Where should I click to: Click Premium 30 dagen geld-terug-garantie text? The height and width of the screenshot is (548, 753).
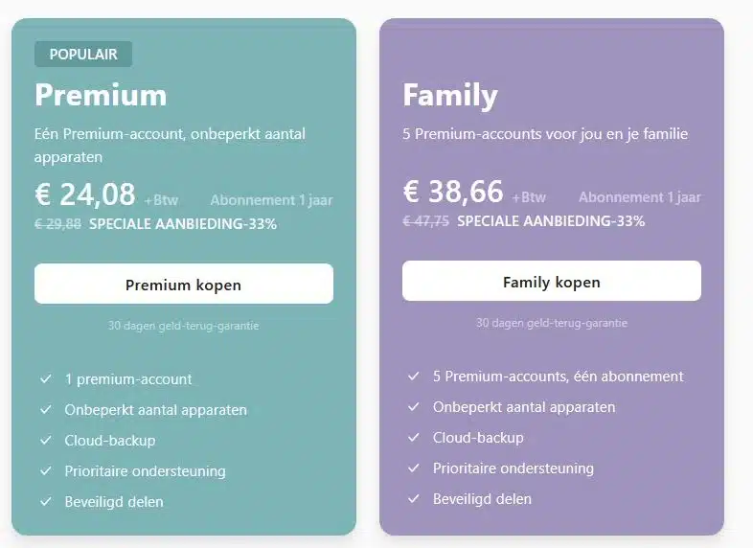pyautogui.click(x=183, y=326)
